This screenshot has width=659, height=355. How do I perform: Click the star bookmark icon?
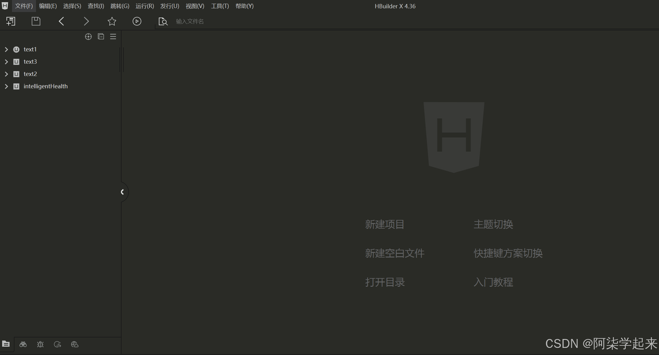pyautogui.click(x=112, y=21)
